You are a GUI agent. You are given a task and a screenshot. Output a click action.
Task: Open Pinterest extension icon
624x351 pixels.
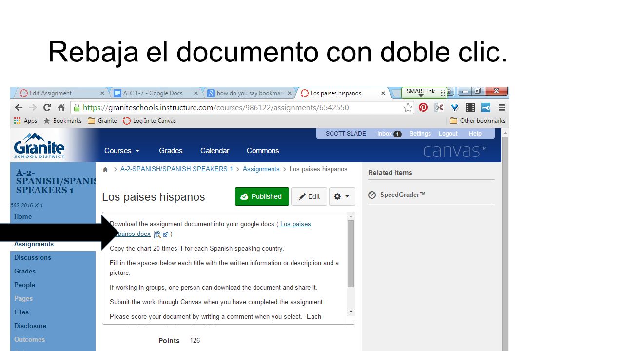click(423, 108)
